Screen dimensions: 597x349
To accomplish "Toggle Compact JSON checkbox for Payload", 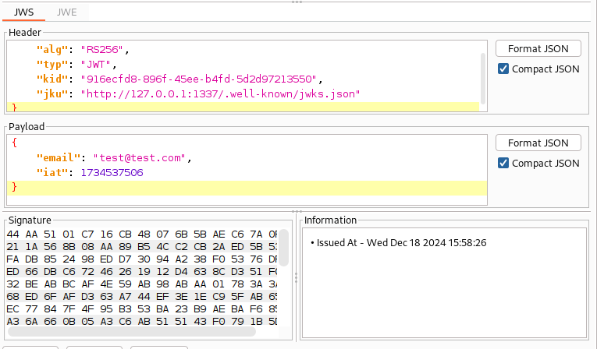I will click(x=503, y=163).
